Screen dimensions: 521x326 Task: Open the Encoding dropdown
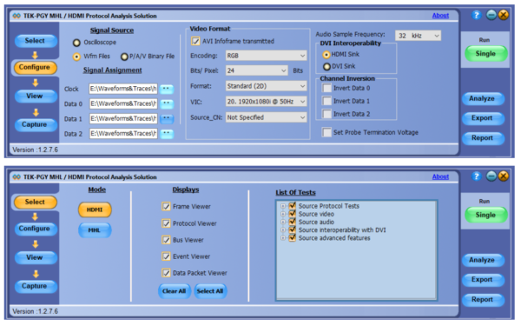click(x=266, y=56)
